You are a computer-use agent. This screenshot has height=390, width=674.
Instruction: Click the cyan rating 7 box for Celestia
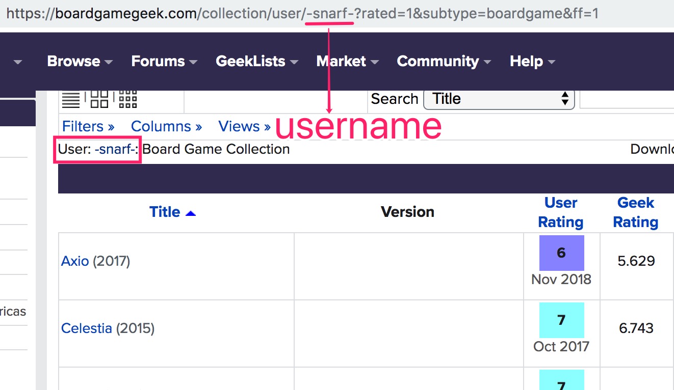point(561,320)
